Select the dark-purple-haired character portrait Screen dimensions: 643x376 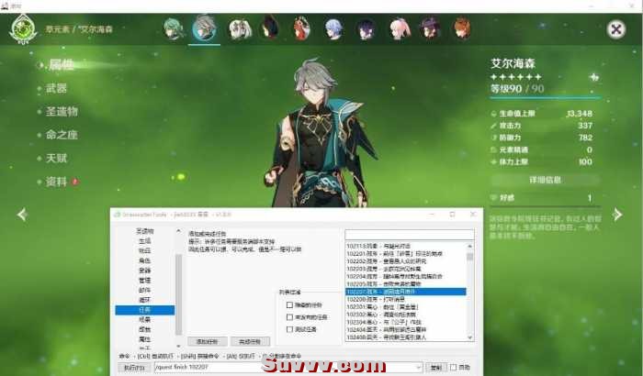pos(366,29)
